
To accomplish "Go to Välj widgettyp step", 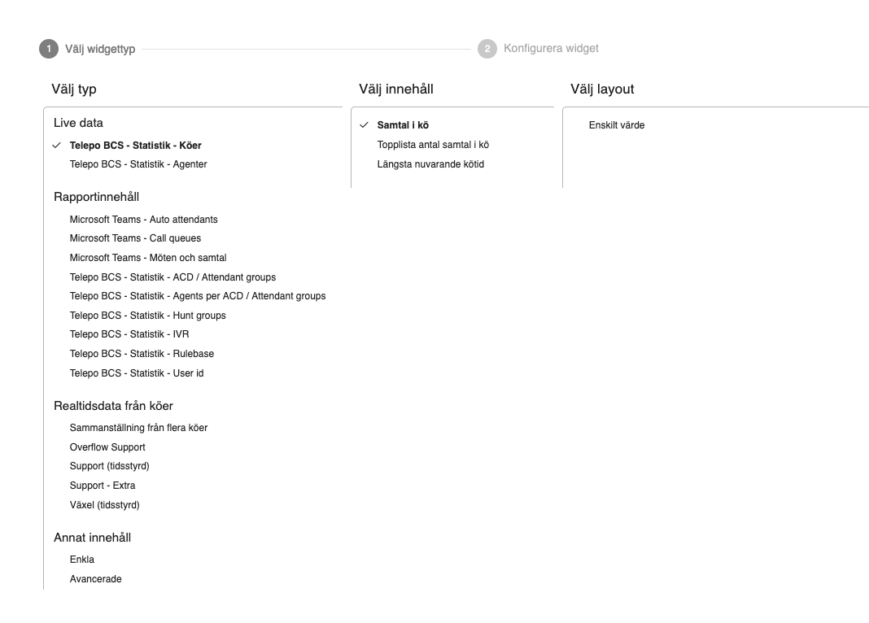I will 100,49.
